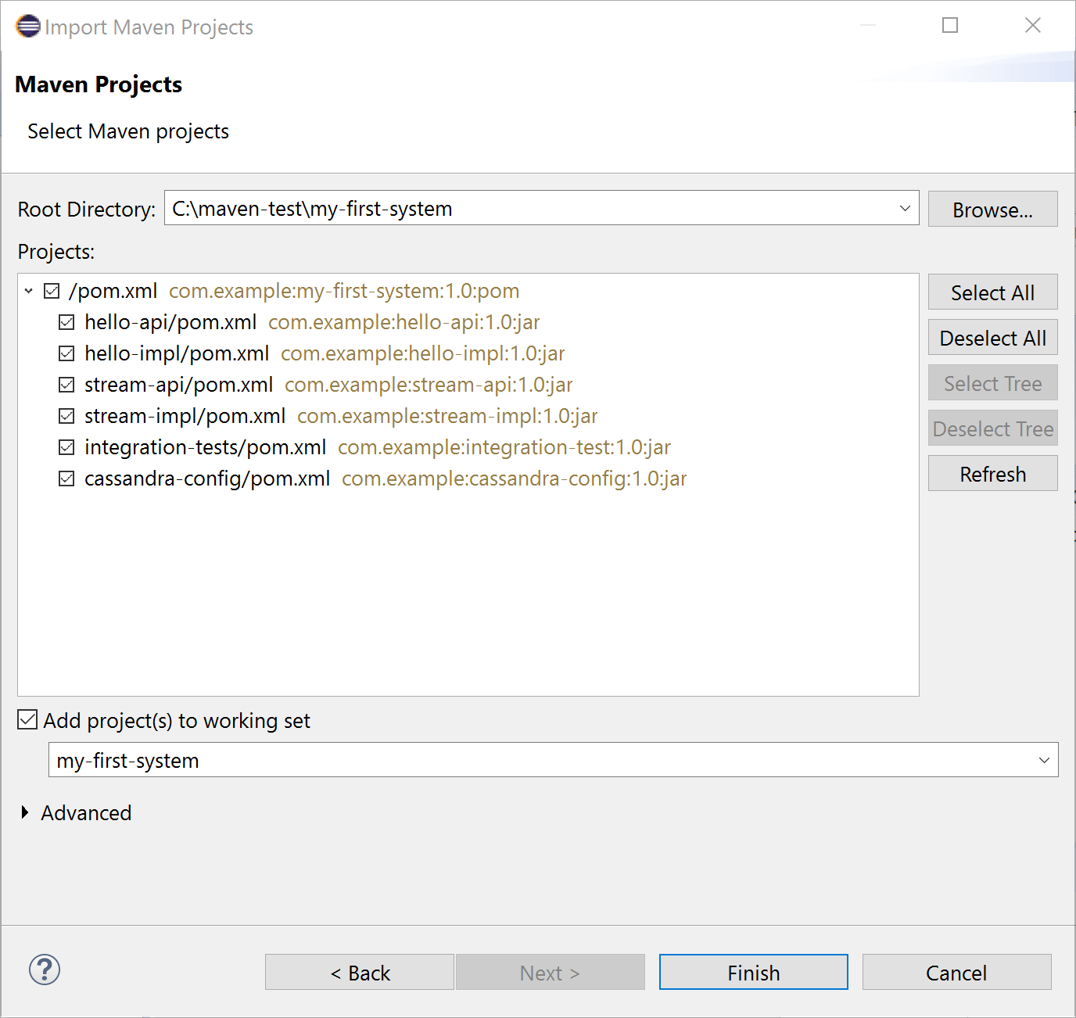Open the Root Directory dropdown
Viewport: 1076px width, 1018px height.
905,208
